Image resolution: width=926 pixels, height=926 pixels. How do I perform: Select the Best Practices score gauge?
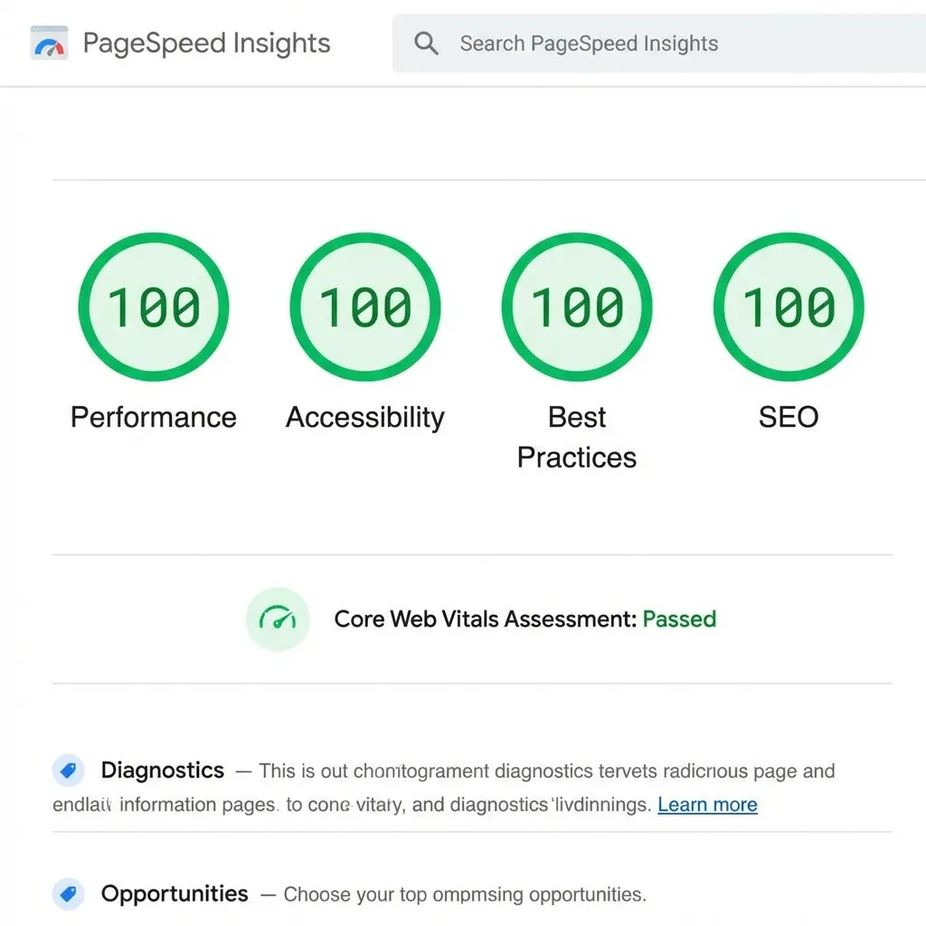click(576, 306)
